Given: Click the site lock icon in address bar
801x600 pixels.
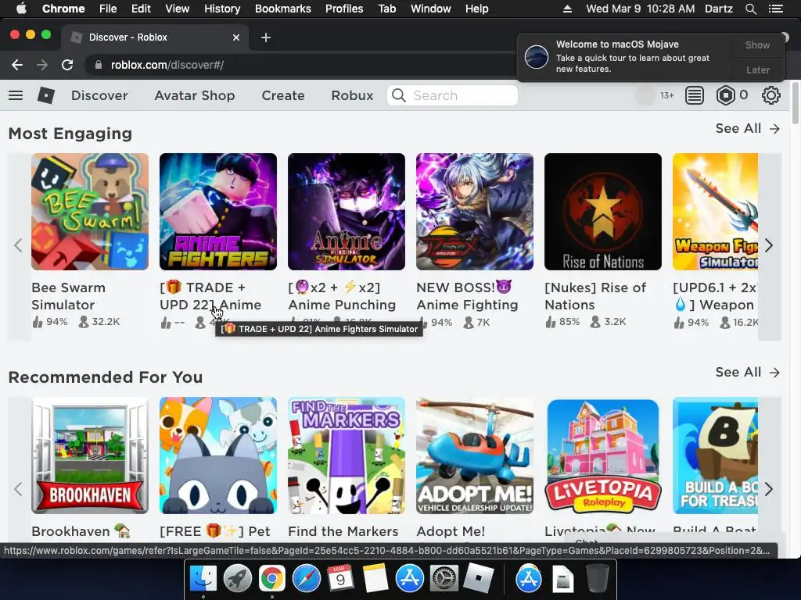Looking at the screenshot, I should [99, 65].
